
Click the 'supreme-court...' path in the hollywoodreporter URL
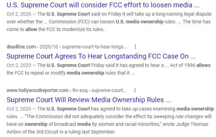[109, 90]
